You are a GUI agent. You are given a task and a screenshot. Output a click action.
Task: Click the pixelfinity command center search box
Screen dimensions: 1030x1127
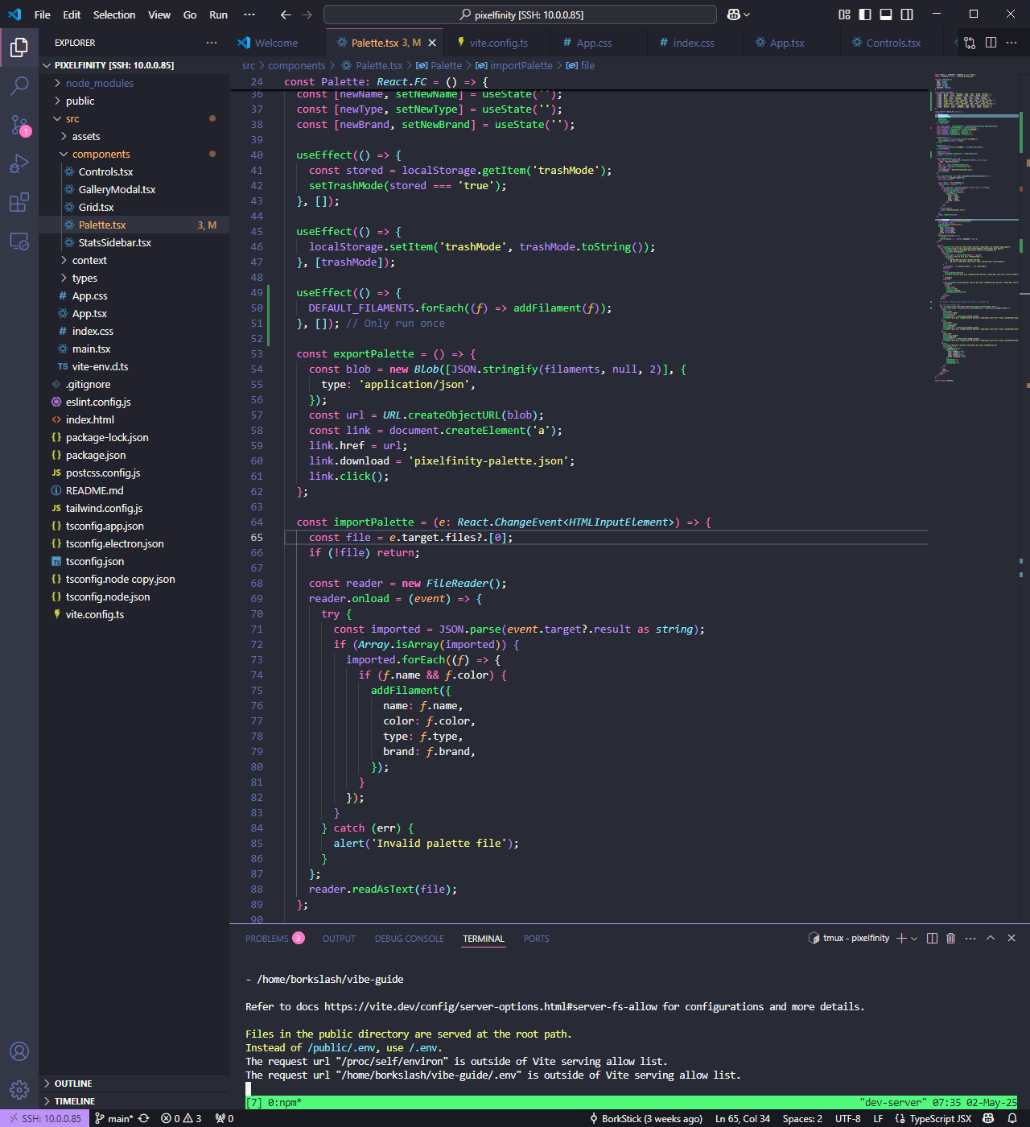(520, 14)
